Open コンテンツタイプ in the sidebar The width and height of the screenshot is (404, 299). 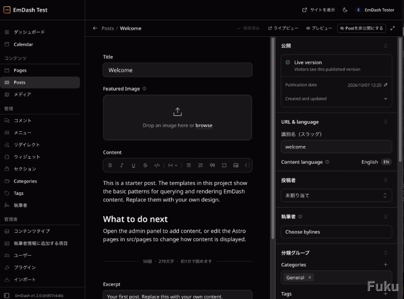click(40, 231)
